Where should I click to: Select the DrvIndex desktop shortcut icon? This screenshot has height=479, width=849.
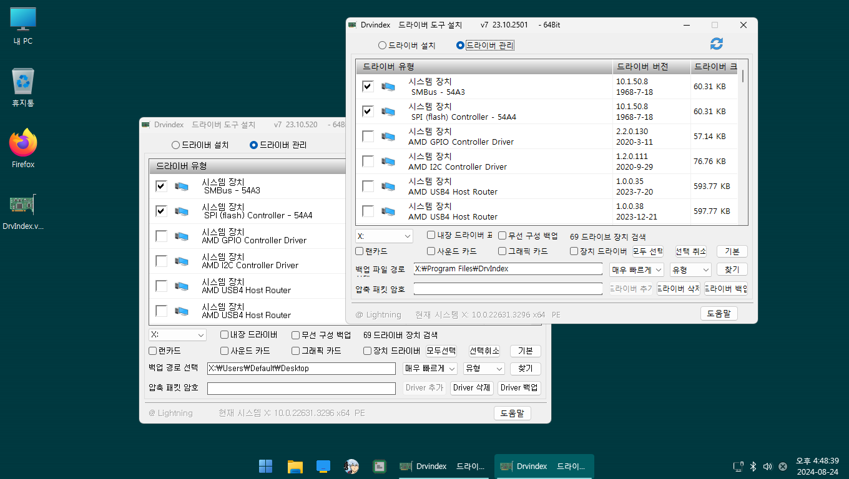tap(23, 211)
